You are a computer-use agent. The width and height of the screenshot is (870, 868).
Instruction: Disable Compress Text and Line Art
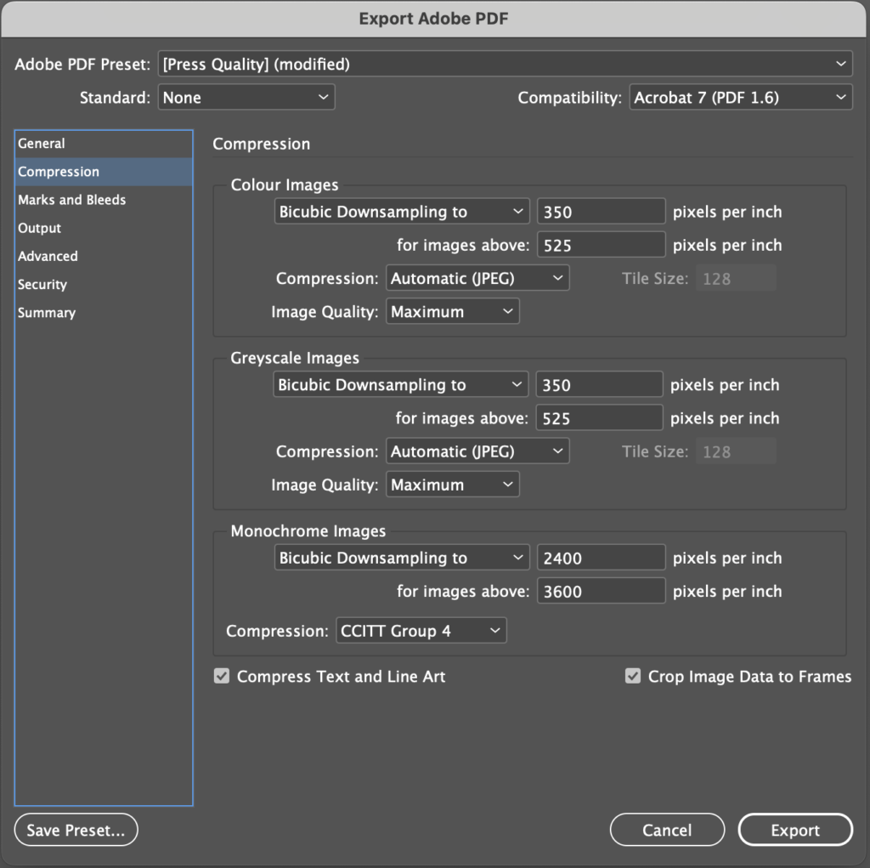222,676
